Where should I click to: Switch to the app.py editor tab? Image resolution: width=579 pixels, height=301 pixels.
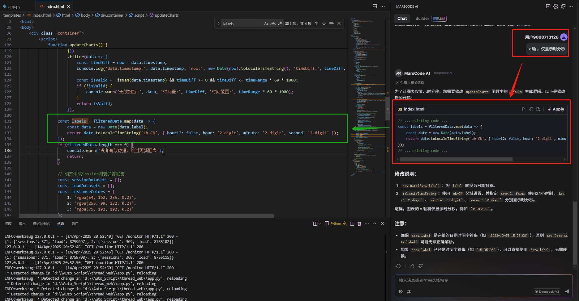(14, 6)
